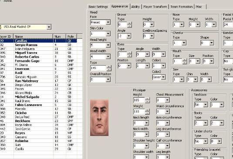Image resolution: width=233 pixels, height=159 pixels.
Task: Expand the Eyes Length dropdown
Action: point(147,66)
